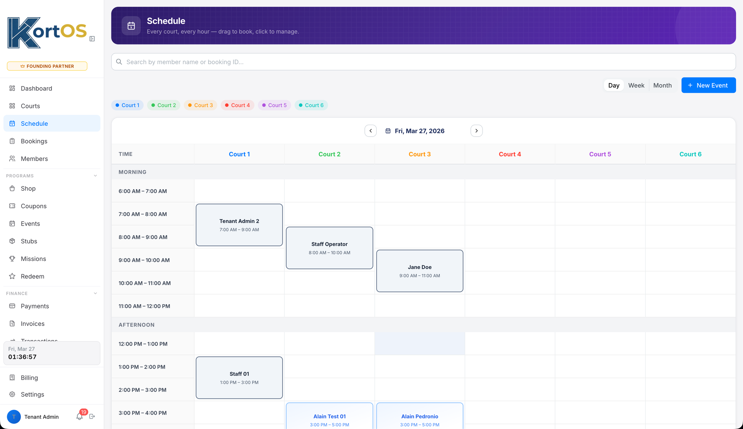Click the Courts grid icon

[x=12, y=106]
